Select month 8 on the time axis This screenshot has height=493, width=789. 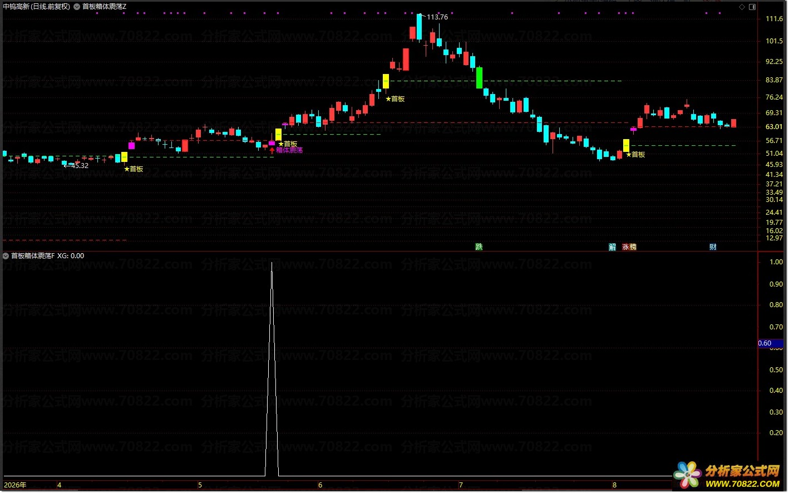(614, 485)
